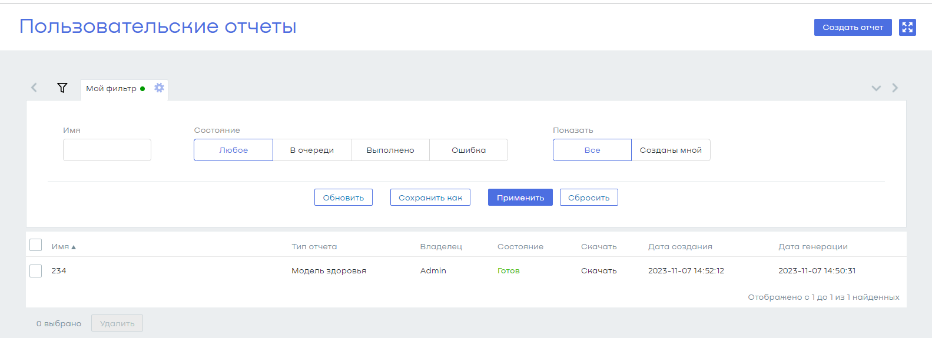Image resolution: width=932 pixels, height=338 pixels.
Task: Click the Скачать column header
Action: click(599, 247)
